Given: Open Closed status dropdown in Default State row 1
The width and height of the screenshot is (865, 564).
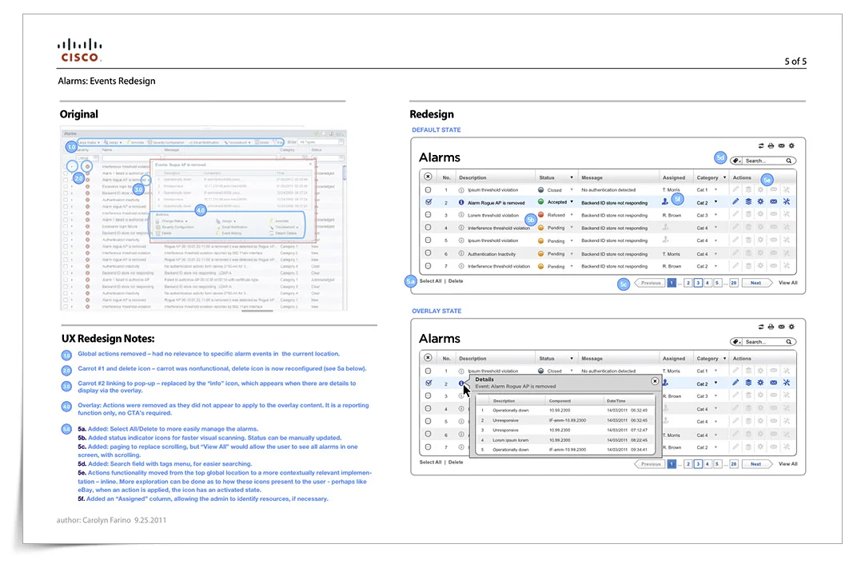Looking at the screenshot, I should coord(572,189).
